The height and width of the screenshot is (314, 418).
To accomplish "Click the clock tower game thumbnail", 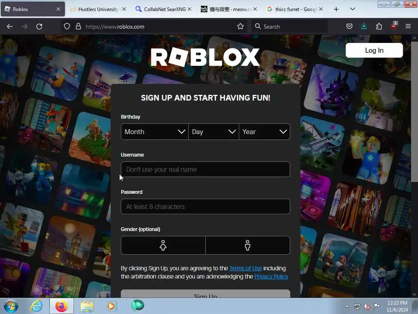I will coord(68,243).
